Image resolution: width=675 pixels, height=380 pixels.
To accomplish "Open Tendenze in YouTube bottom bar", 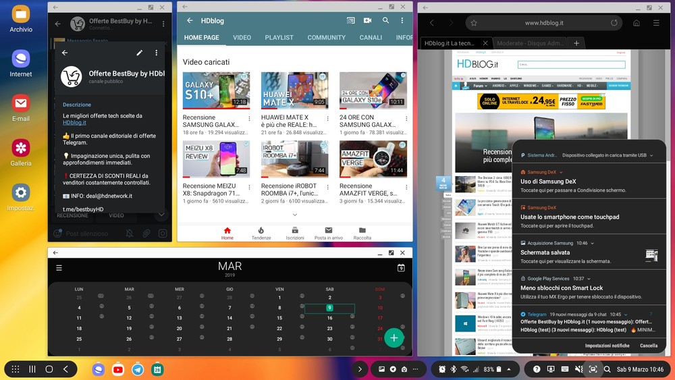I will 261,234.
